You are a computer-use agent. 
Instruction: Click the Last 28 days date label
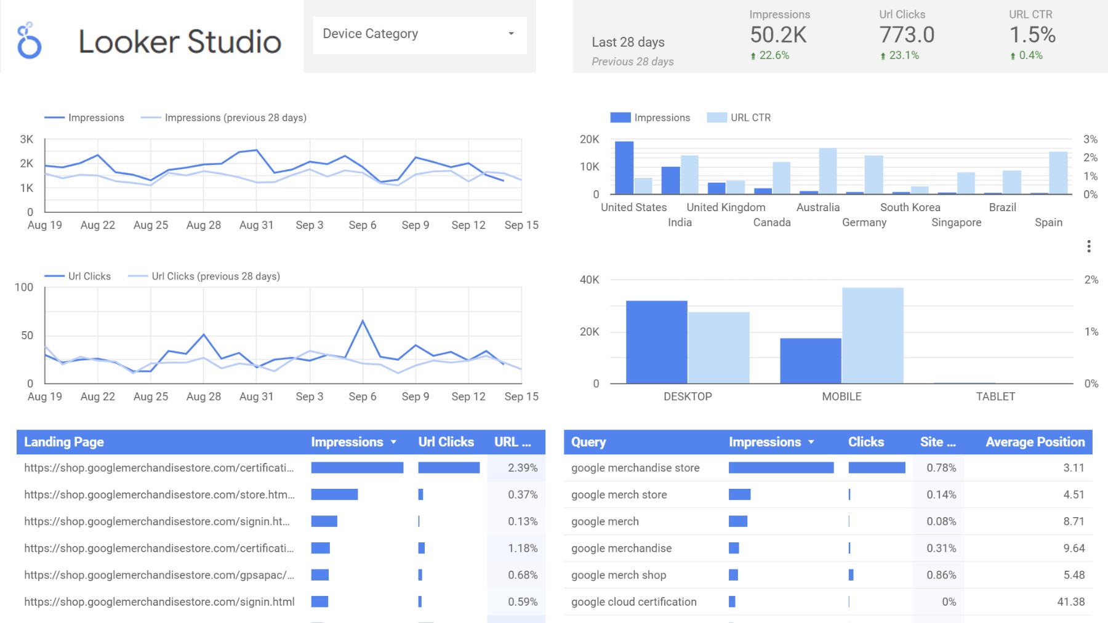click(628, 42)
